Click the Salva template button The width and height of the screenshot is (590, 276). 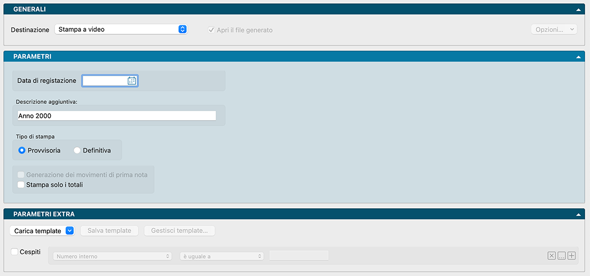109,231
